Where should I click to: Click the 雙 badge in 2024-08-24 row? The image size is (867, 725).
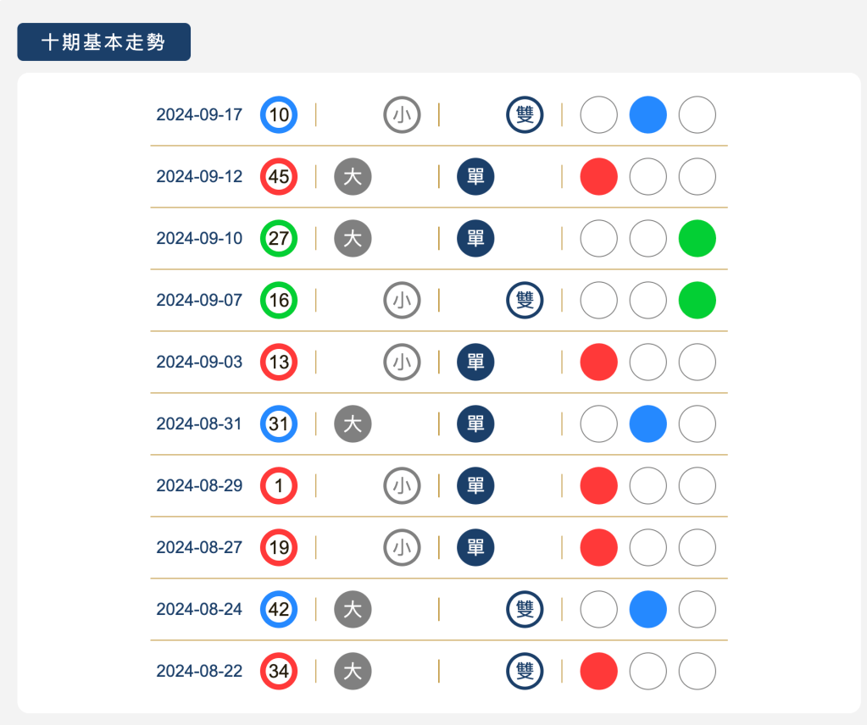coord(525,610)
